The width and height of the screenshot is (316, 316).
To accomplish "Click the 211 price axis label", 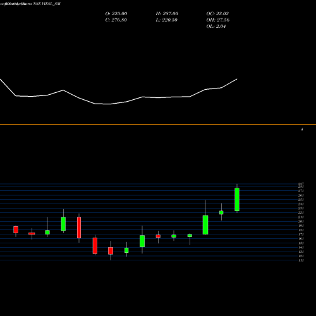I will 301,217.
